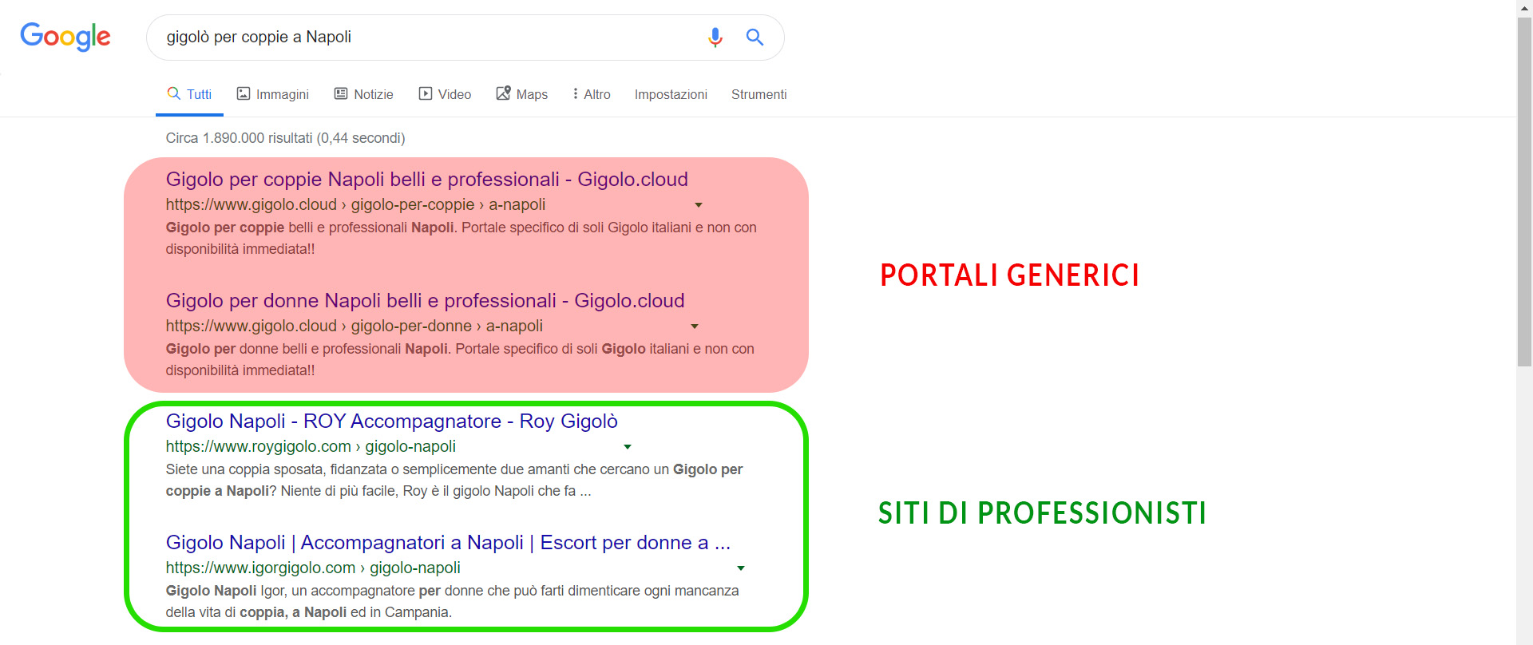The height and width of the screenshot is (645, 1533).
Task: Click the Immagini tab image icon
Action: [244, 93]
